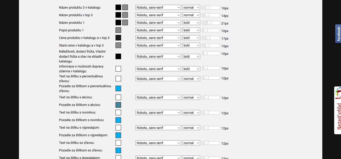Open weight dropdown for dopravy zdarma info
Image resolution: width=341 pixels, height=159 pixels.
[x=191, y=69]
